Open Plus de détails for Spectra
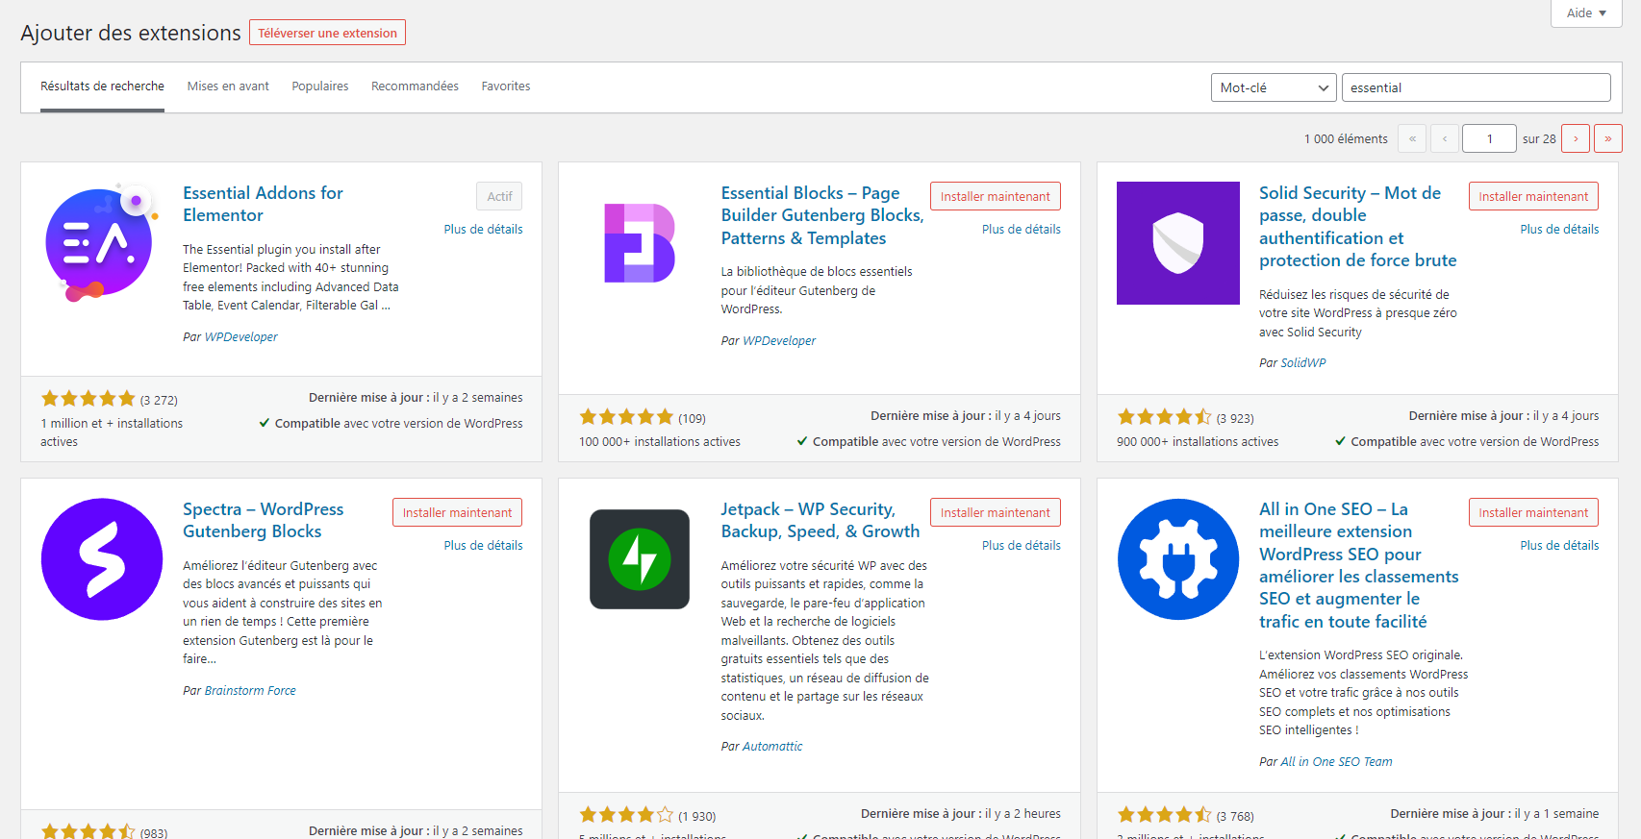 [483, 545]
